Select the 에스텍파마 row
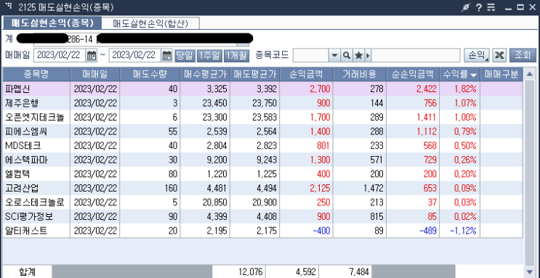Viewport: 540px width, 278px height. (262, 160)
